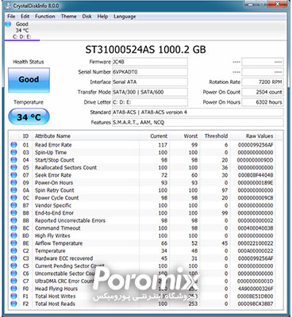
Task: Click raw value 4A900000326F
Action: coord(255,288)
